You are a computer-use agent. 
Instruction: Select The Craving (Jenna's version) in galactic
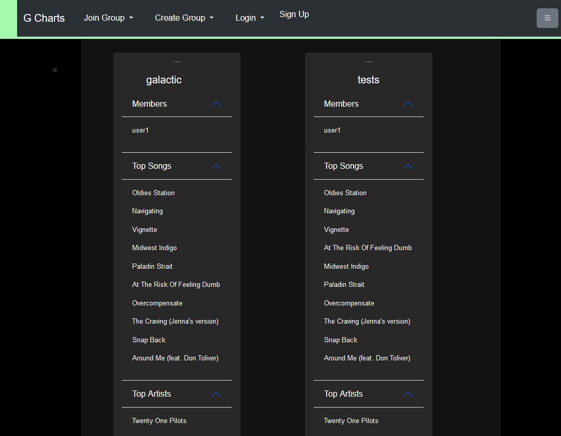175,322
